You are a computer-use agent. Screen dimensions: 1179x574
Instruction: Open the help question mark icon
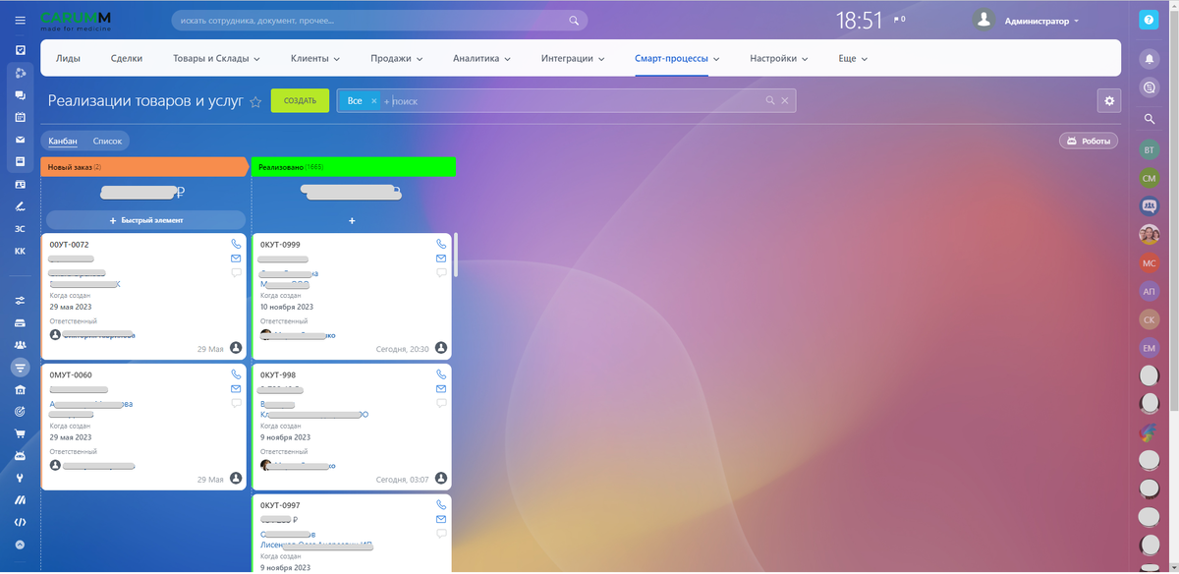pos(1149,20)
